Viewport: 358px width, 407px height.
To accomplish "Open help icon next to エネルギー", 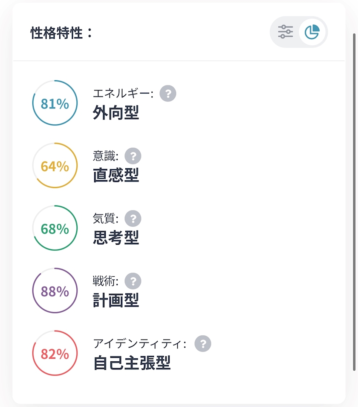I will [168, 94].
